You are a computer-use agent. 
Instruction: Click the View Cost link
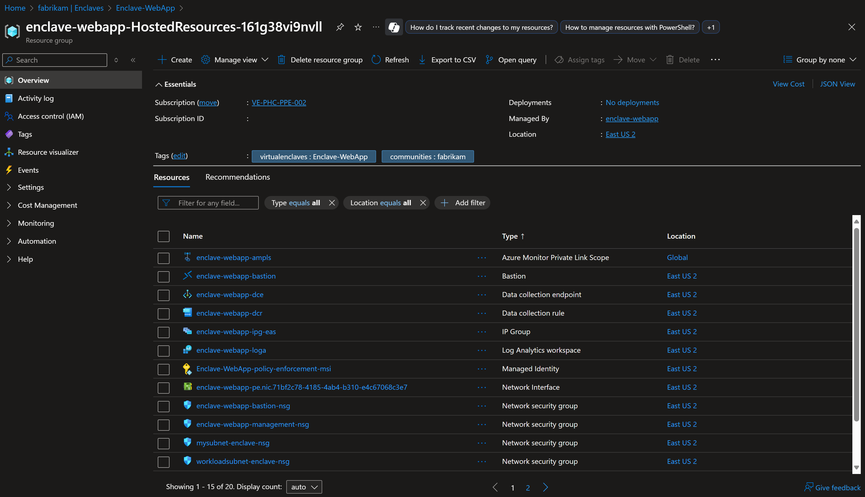click(788, 84)
